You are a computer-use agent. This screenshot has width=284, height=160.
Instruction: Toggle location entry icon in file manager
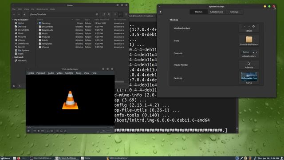(x=104, y=14)
